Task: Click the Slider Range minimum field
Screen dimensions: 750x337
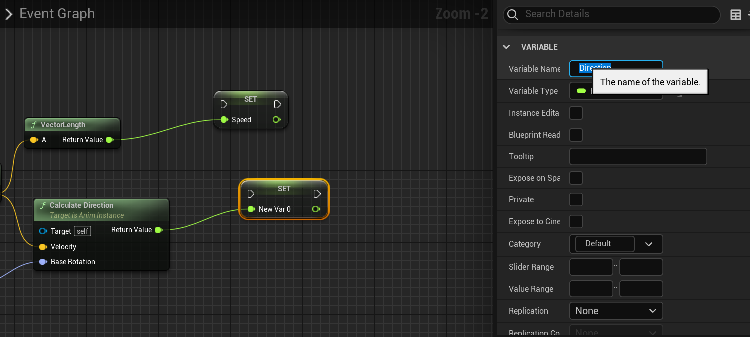Action: tap(591, 267)
